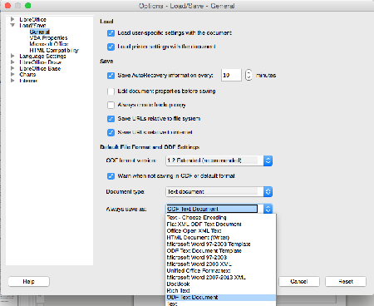Choose Unified Office Format text
Image resolution: width=374 pixels, height=306 pixels.
[x=221, y=270]
